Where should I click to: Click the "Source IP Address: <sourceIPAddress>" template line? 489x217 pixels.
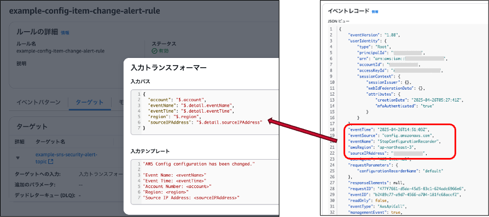pyautogui.click(x=191, y=197)
